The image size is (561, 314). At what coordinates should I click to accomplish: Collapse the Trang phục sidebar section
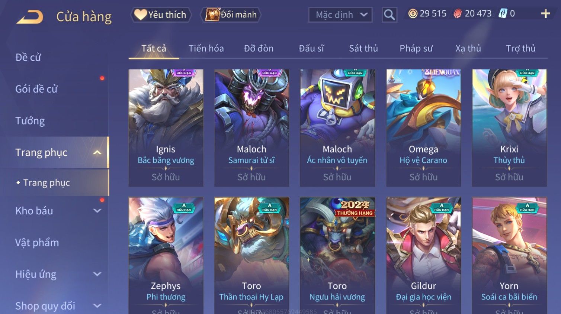[x=97, y=152]
